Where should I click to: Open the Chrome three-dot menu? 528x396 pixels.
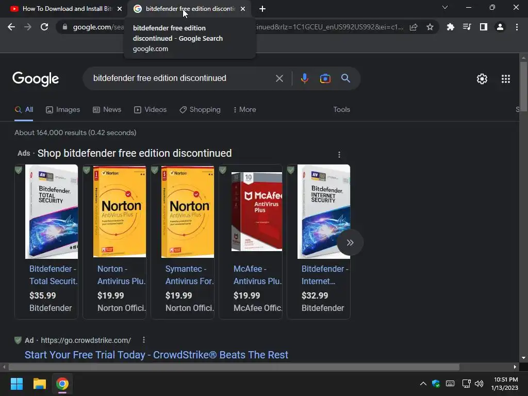click(517, 27)
